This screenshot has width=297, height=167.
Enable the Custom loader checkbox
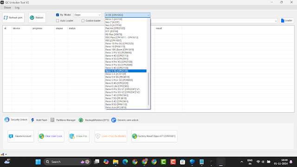click(x=83, y=20)
